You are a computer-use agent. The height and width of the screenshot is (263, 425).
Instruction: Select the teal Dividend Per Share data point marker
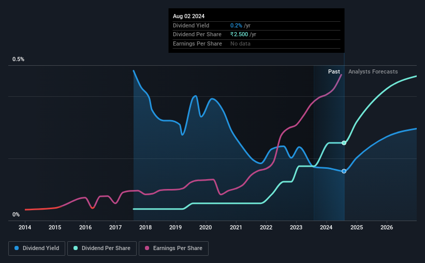pyautogui.click(x=344, y=143)
